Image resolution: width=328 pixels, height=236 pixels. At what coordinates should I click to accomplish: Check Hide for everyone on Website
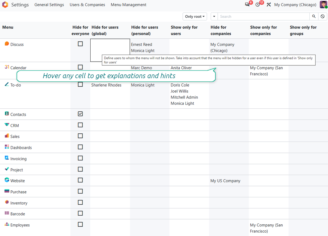(x=80, y=180)
